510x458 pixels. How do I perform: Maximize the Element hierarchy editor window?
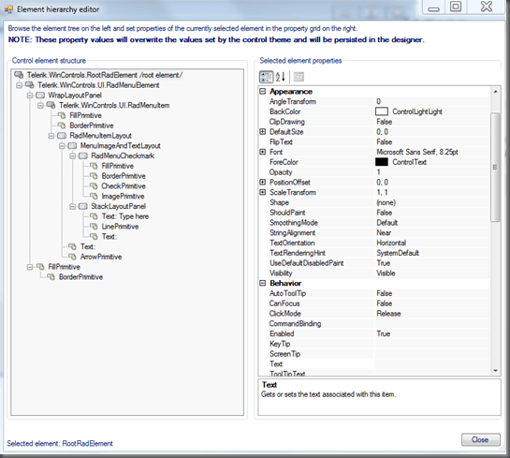(x=456, y=7)
